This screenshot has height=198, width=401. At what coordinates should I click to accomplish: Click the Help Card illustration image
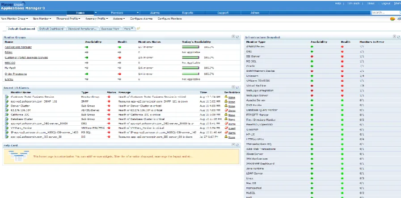coord(18,156)
